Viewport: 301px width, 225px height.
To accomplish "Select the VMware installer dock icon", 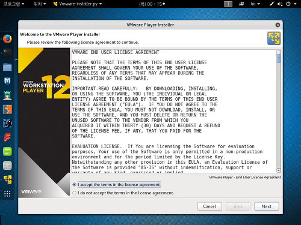I will (7, 179).
